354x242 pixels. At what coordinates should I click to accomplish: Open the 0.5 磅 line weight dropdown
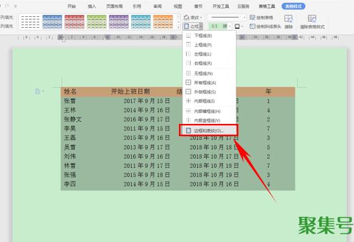(x=230, y=26)
